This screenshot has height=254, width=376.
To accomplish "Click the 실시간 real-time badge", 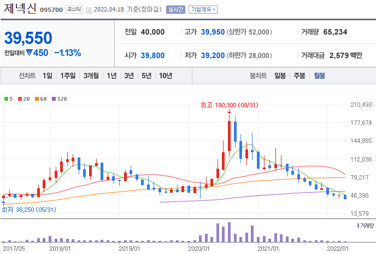I will (175, 9).
